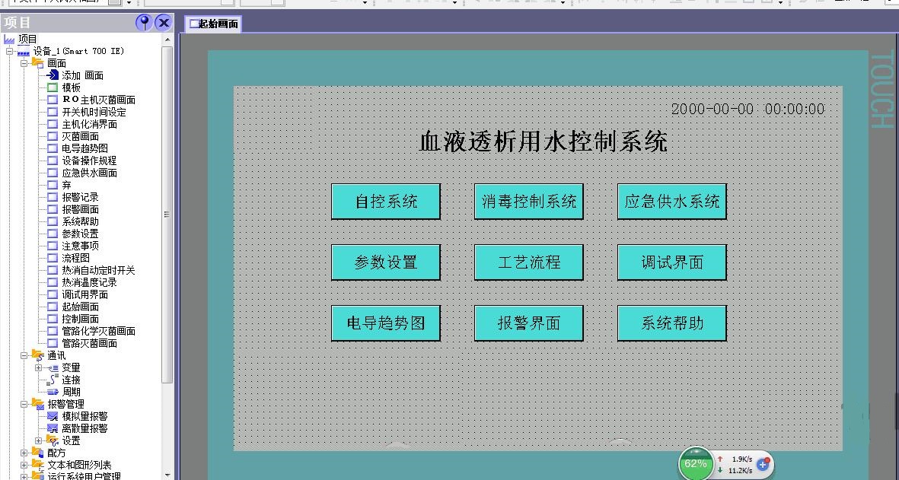Pin the 项目 panel with pushpin icon
The width and height of the screenshot is (899, 480).
[143, 23]
